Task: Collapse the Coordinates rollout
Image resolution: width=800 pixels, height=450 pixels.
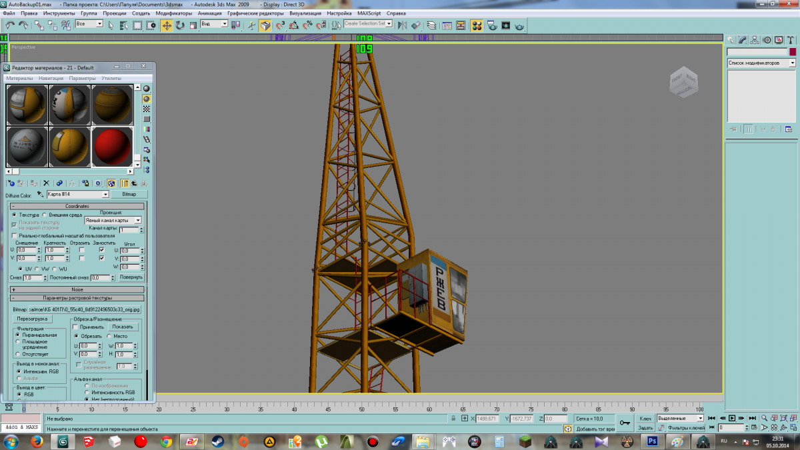Action: (x=78, y=207)
